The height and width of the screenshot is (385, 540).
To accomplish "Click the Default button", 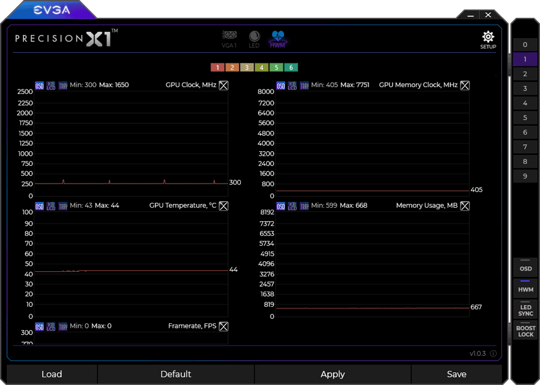I will tap(175, 374).
